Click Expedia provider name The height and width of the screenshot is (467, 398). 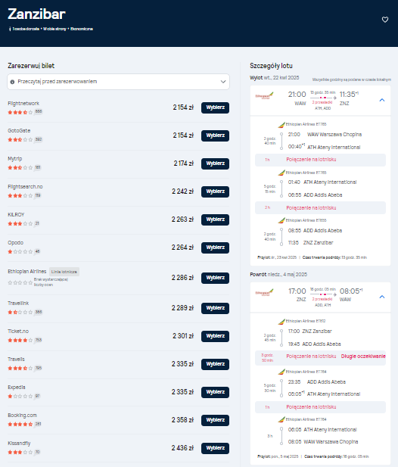click(x=17, y=388)
